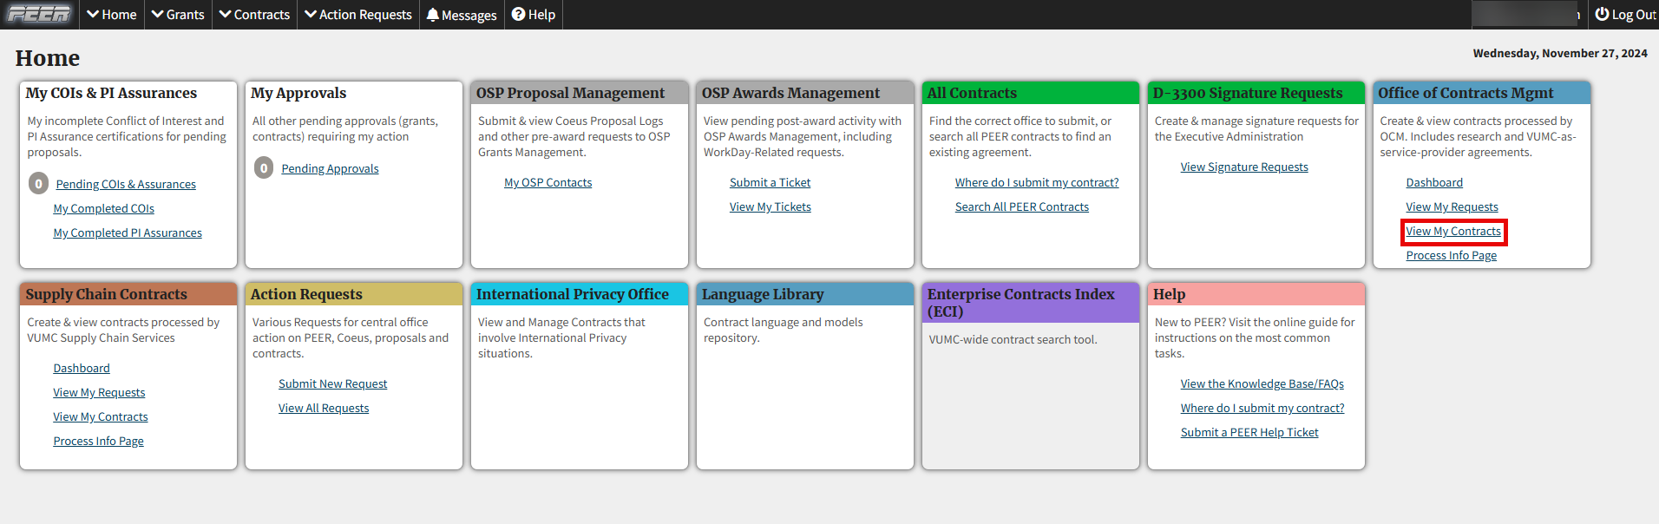Click the Language Library card header
Image resolution: width=1659 pixels, height=524 pixels.
(805, 294)
